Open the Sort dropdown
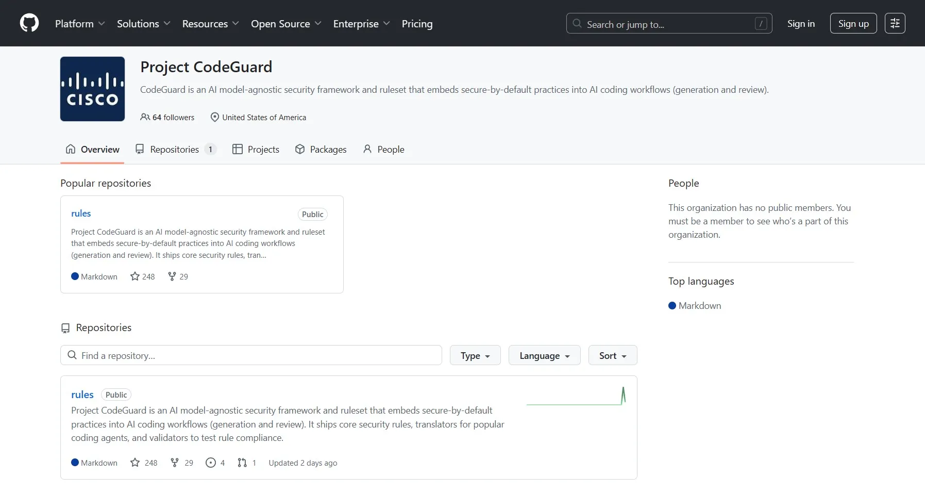Image resolution: width=925 pixels, height=493 pixels. [612, 355]
